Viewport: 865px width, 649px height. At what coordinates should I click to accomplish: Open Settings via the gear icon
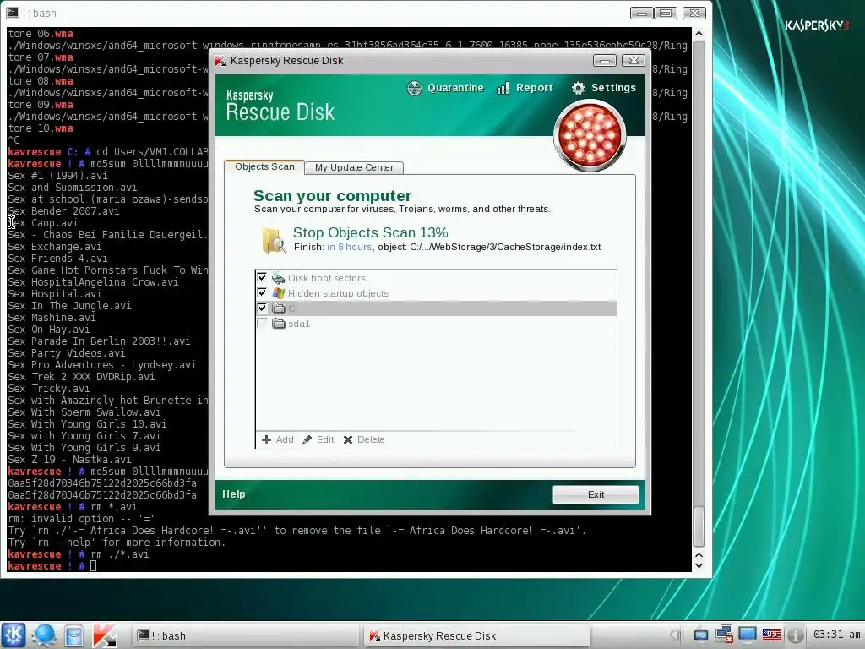pos(578,88)
